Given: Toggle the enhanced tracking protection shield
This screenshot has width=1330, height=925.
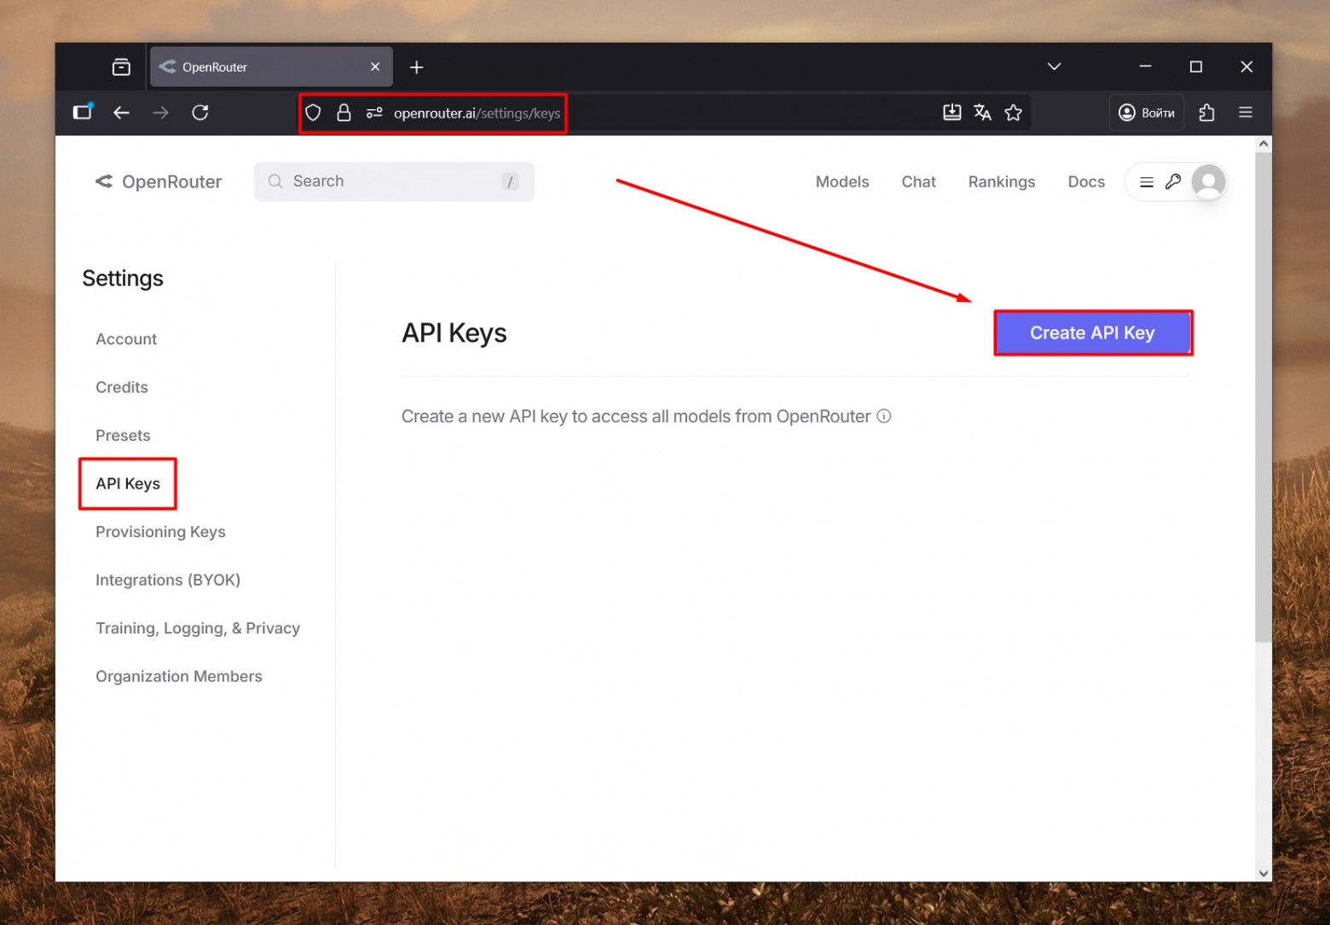Looking at the screenshot, I should click(313, 112).
